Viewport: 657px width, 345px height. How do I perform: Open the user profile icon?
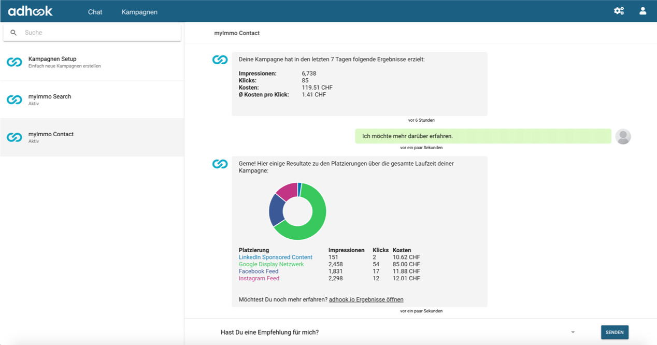(x=642, y=11)
